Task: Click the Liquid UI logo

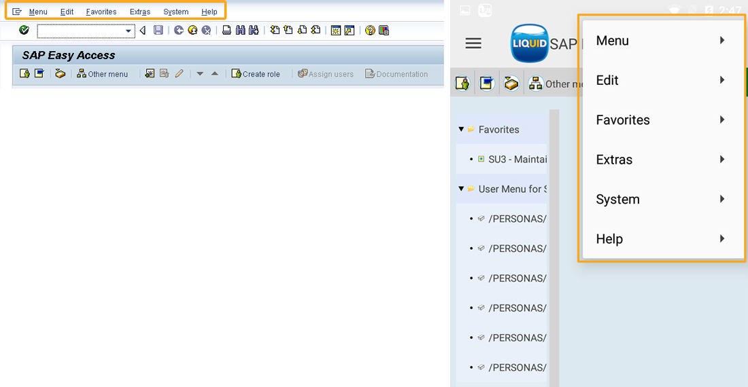Action: pyautogui.click(x=529, y=43)
